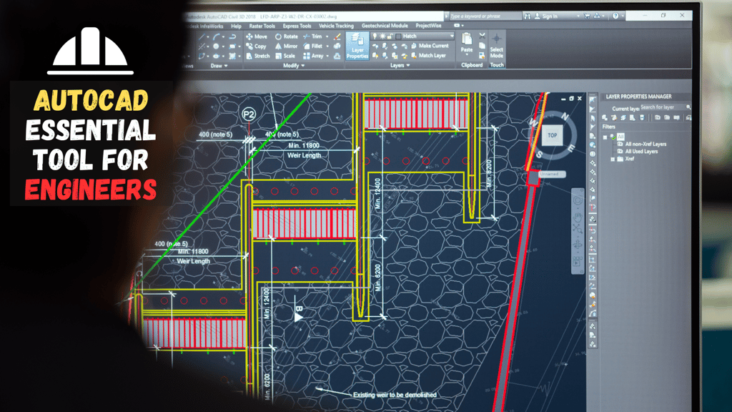Select the All filter in Filters tree
Viewport: 732px width, 412px height.
pyautogui.click(x=620, y=137)
